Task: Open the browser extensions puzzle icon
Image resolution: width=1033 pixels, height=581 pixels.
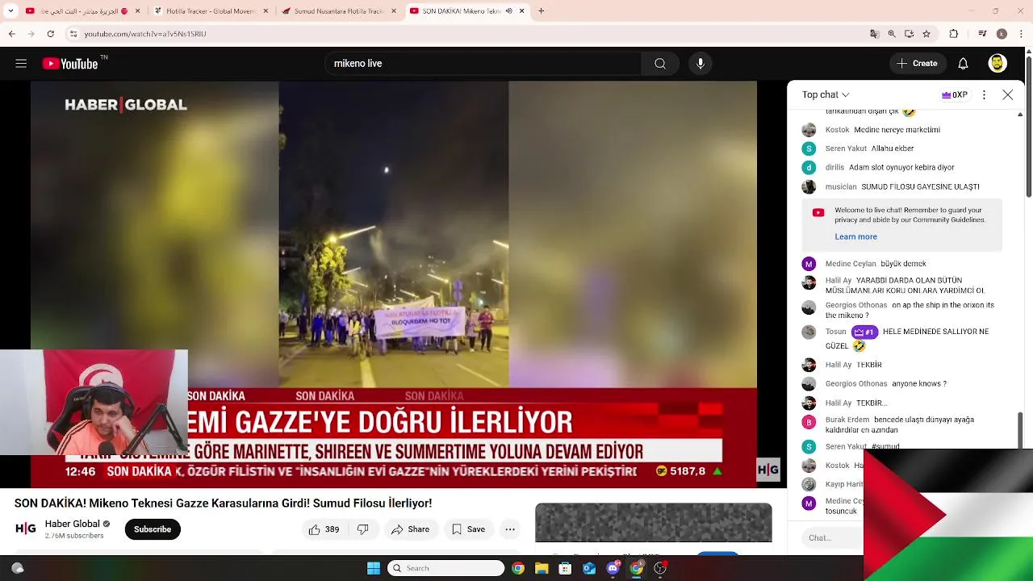Action: pyautogui.click(x=954, y=34)
